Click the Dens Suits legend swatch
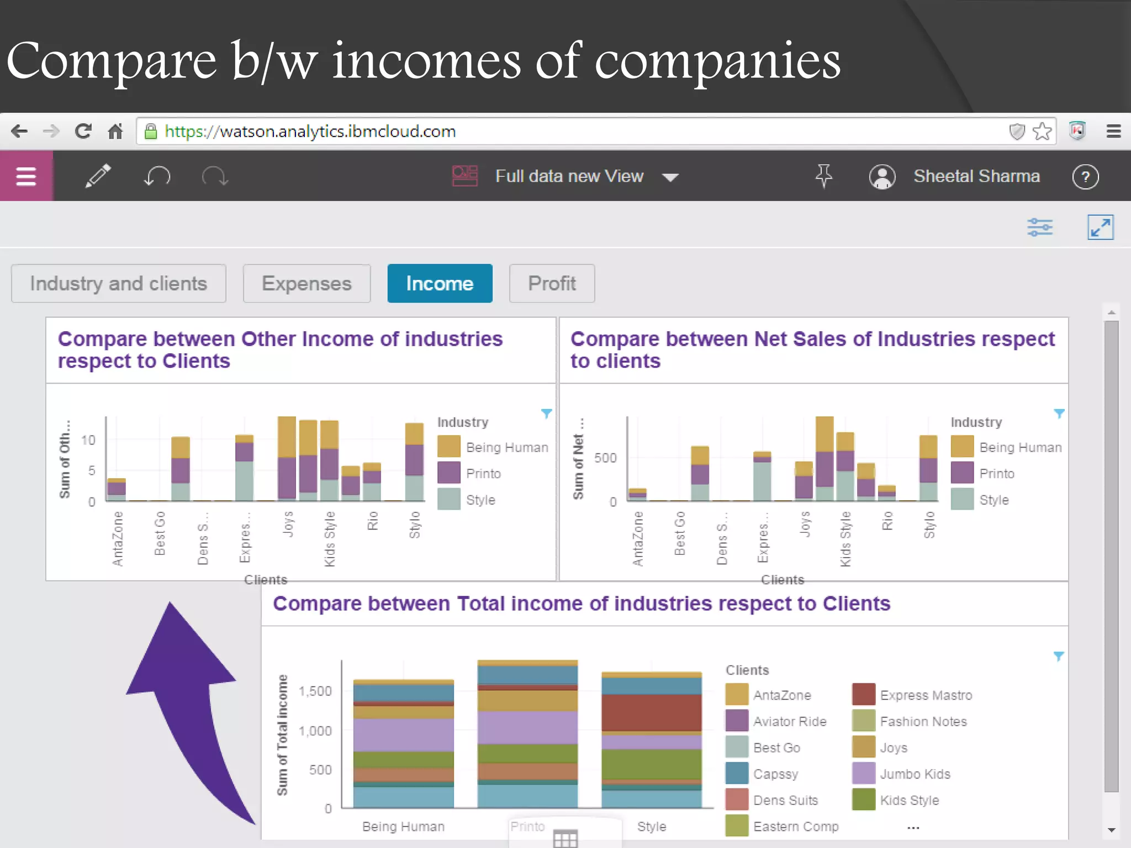Viewport: 1131px width, 848px height. pos(737,799)
